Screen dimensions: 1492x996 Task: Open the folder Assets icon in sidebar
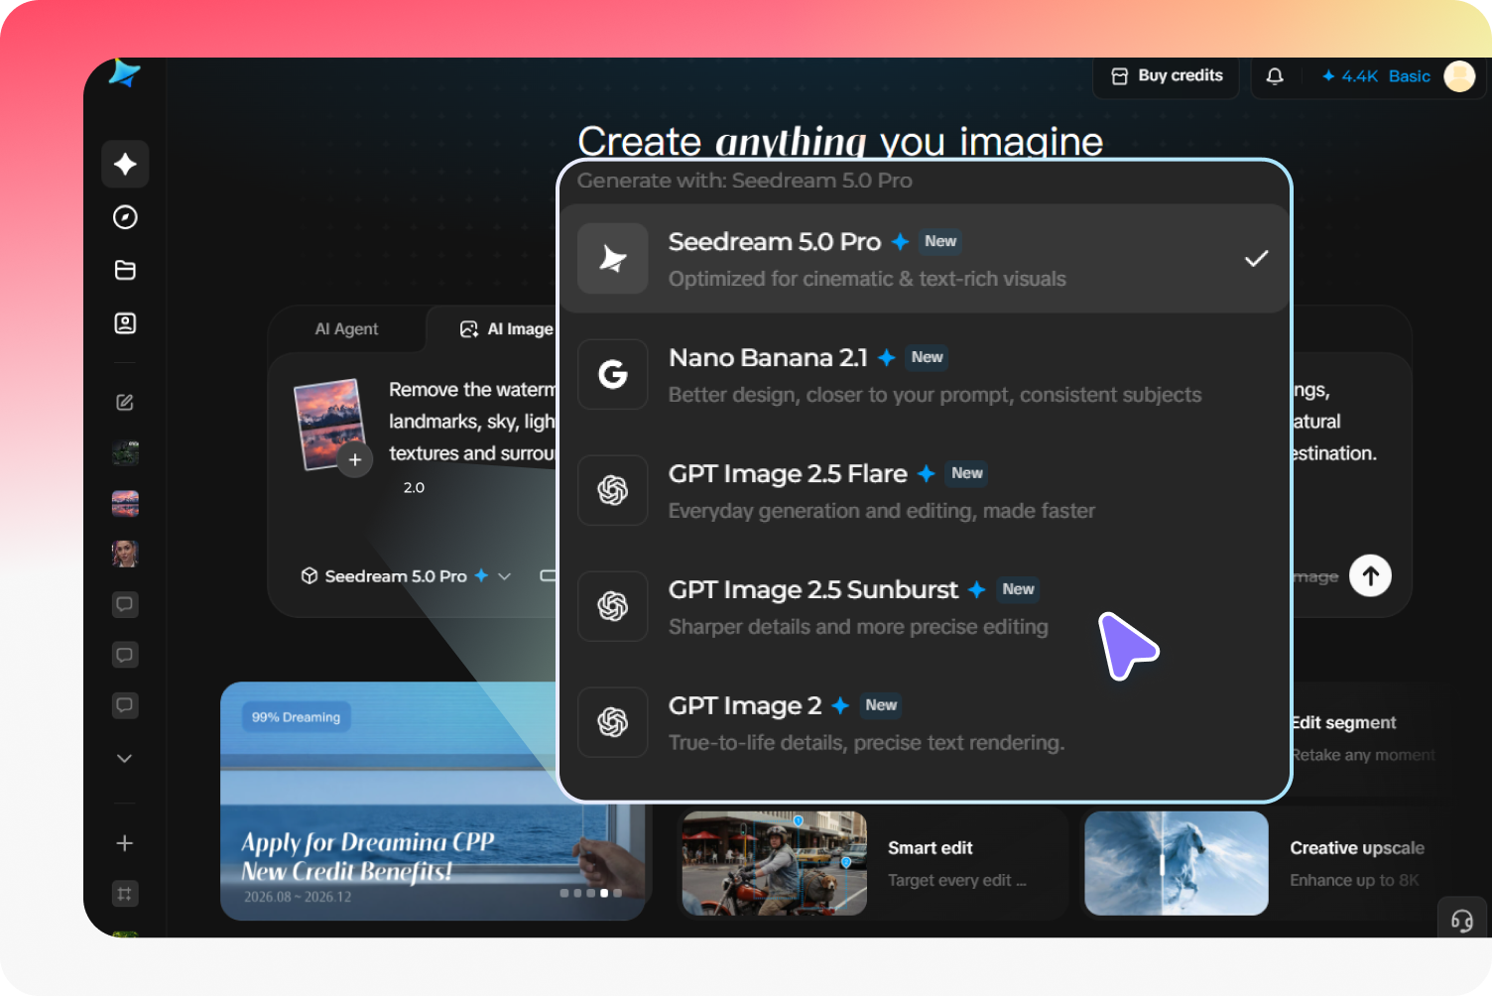pyautogui.click(x=125, y=270)
